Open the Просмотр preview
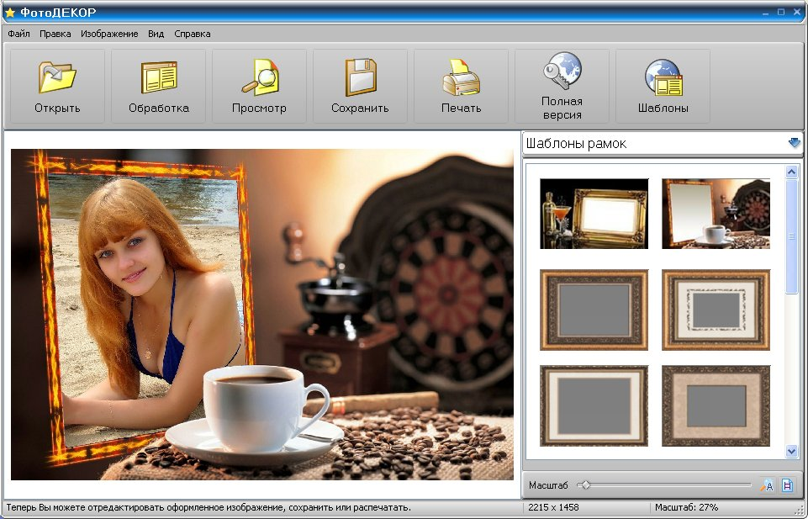Screen dimensions: 808x519 [259, 86]
